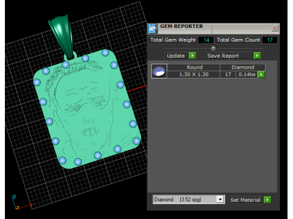Select the round diamond gem thumbnail
Image resolution: width=293 pixels, height=219 pixels.
pos(159,71)
